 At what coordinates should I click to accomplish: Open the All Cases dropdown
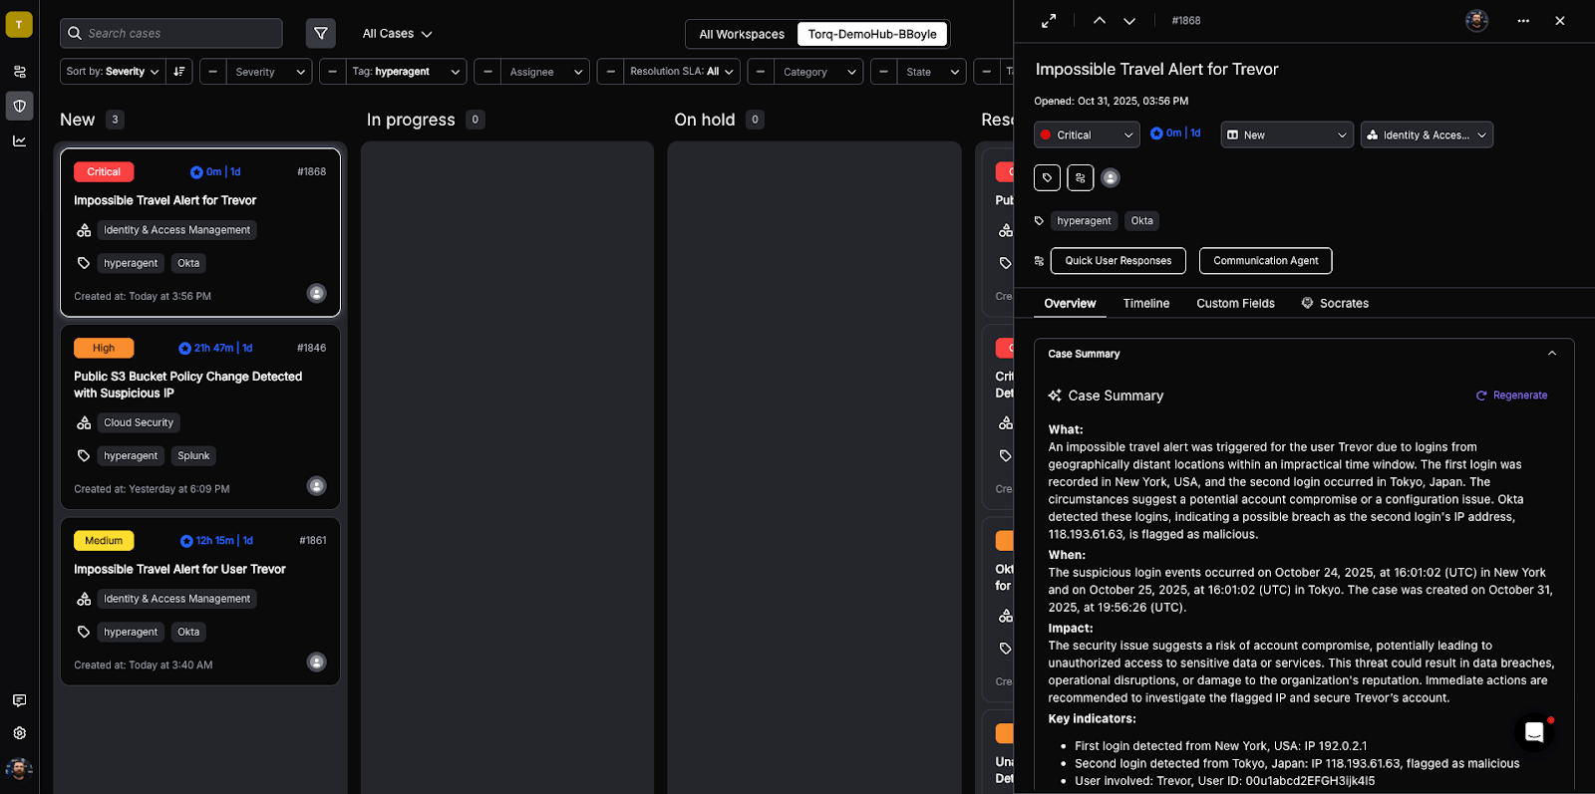(397, 34)
